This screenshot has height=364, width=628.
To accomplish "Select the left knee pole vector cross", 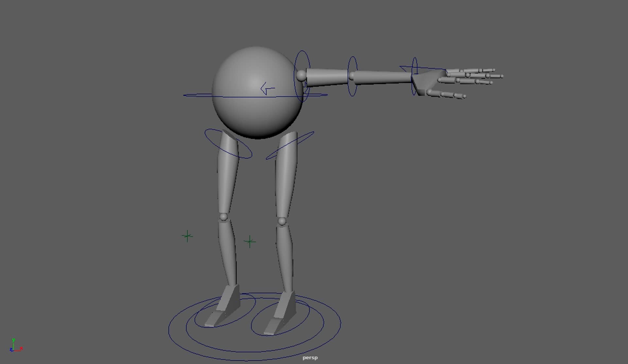I will [x=187, y=236].
